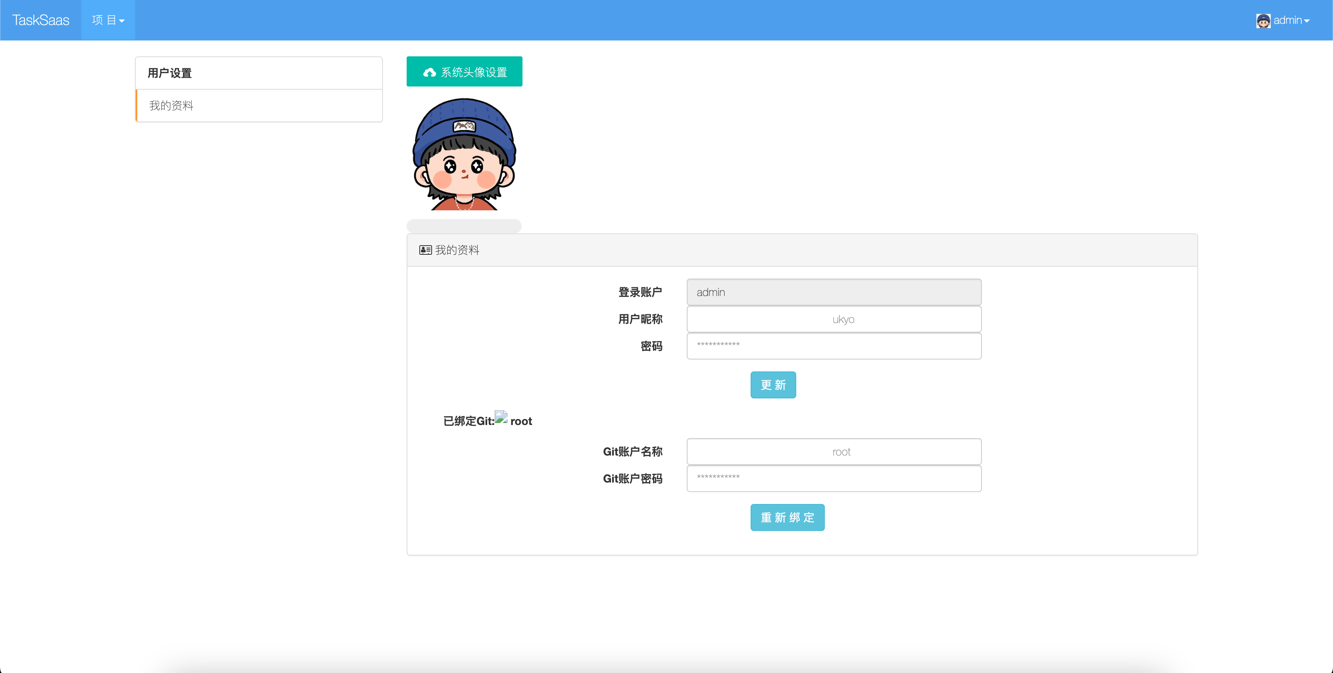Click the large cartoon avatar picture
Viewport: 1333px width, 673px height.
[x=464, y=154]
